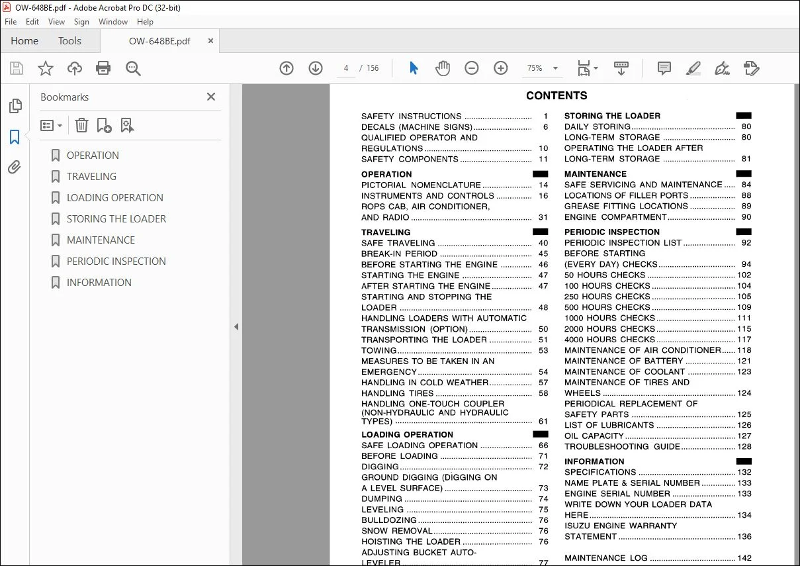Toggle the Bookmarks panel in left sidebar
This screenshot has width=800, height=566.
pos(15,137)
